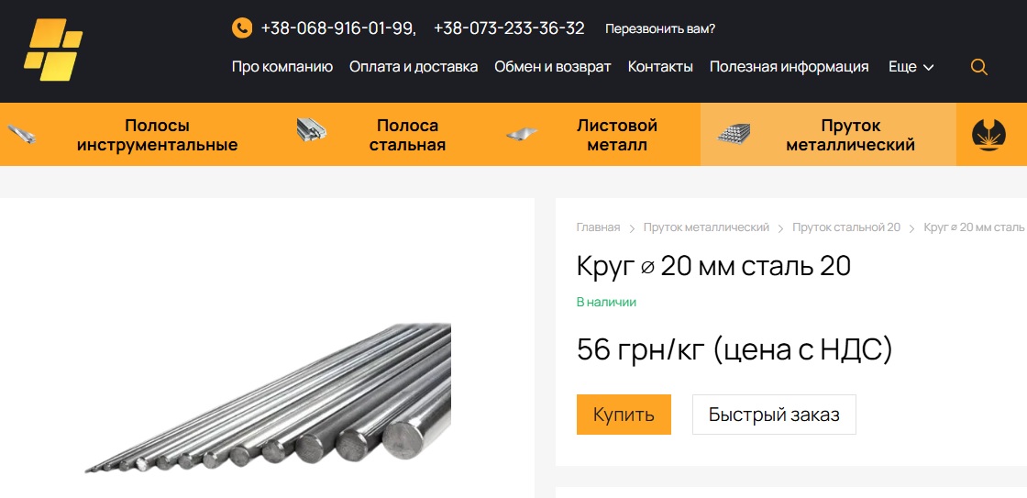Open "Оплата и доставка" page

pos(414,67)
